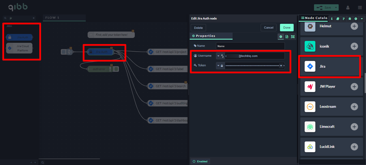Select the Jira Auth node on canvas
Viewport: 366px width, 165px height.
(101, 52)
